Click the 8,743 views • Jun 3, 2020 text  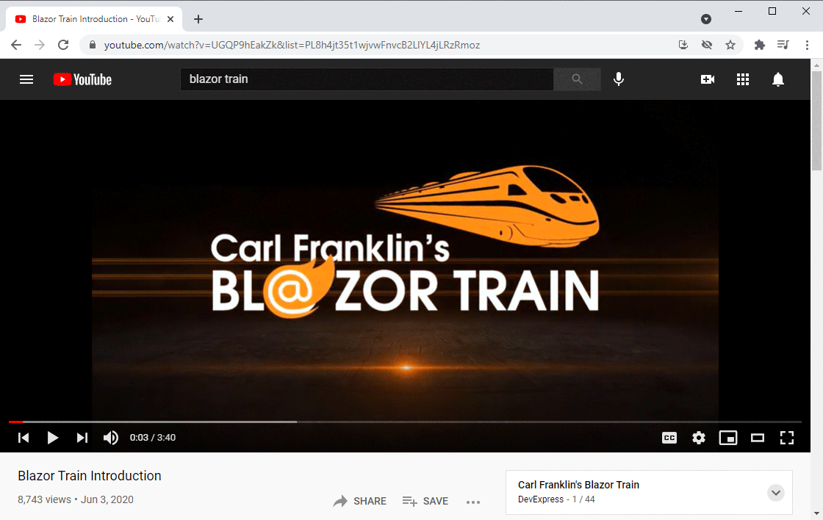point(76,499)
